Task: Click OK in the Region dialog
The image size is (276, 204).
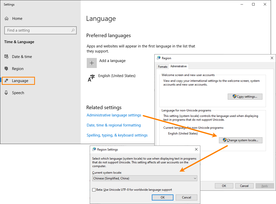Action: [224, 186]
